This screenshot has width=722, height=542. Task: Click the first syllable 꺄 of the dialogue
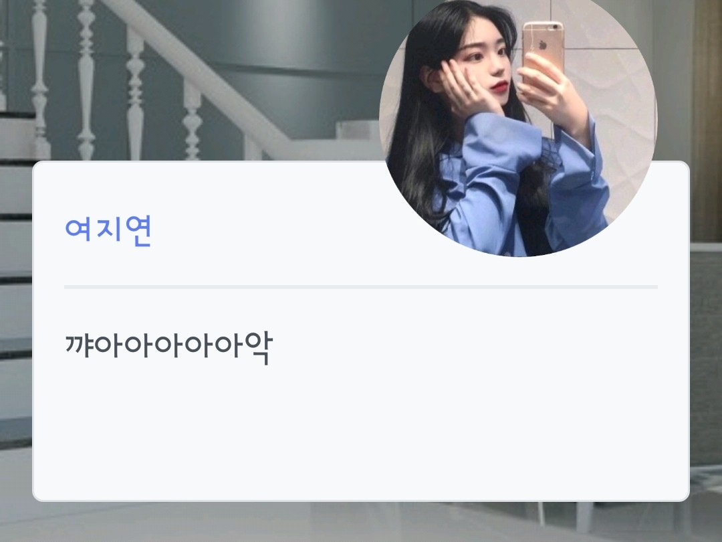coord(80,346)
